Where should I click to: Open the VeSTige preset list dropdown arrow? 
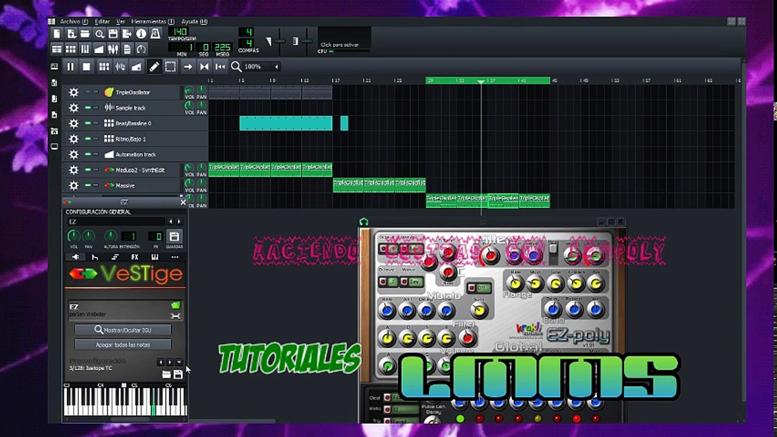click(179, 362)
